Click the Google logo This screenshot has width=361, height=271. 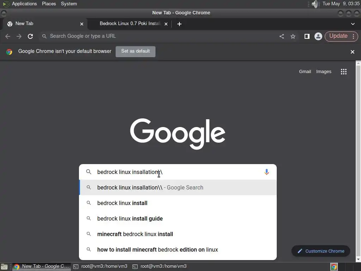click(178, 134)
